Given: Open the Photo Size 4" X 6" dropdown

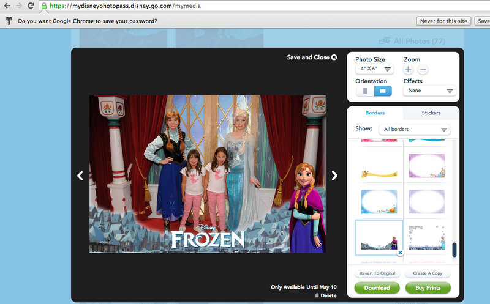Looking at the screenshot, I should 374,69.
